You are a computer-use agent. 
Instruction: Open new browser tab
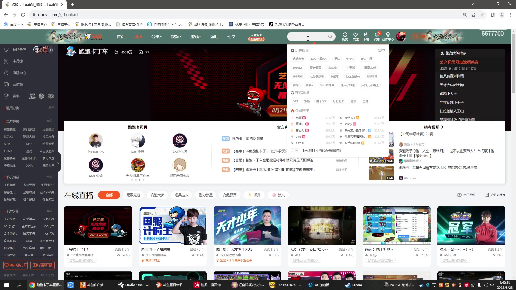click(73, 5)
